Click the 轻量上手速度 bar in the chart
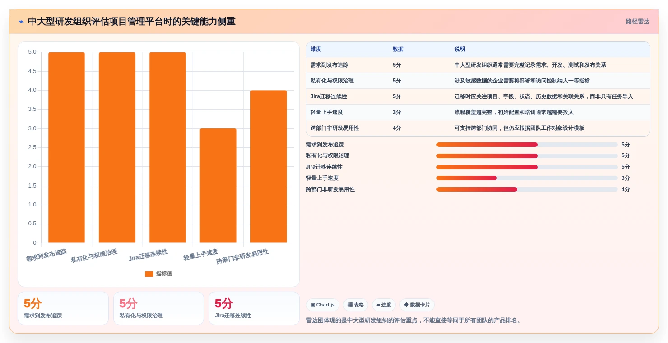This screenshot has width=668, height=343. tap(218, 186)
